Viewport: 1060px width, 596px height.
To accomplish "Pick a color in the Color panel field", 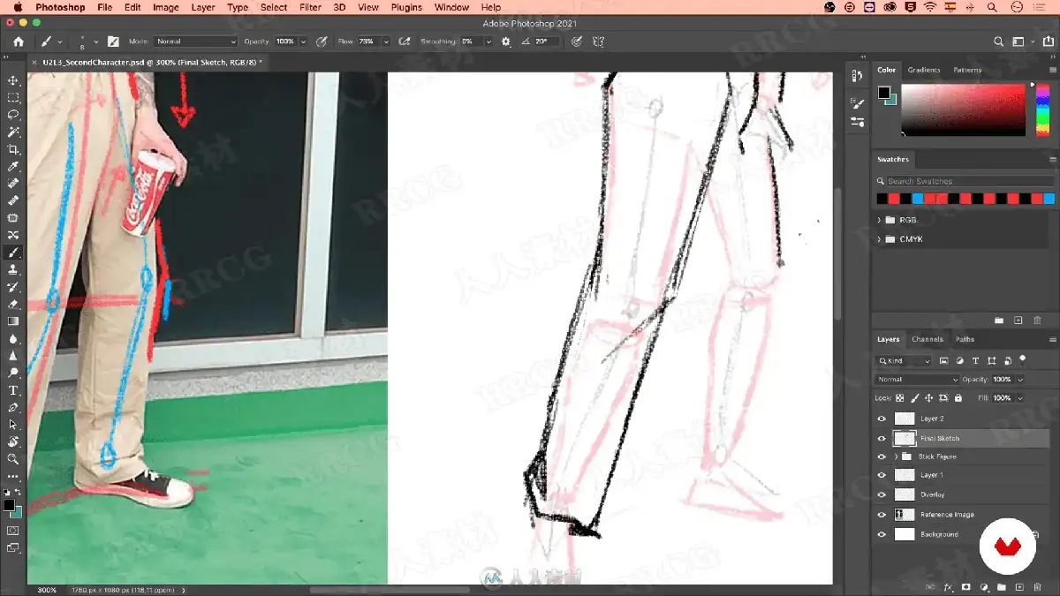I will point(963,110).
